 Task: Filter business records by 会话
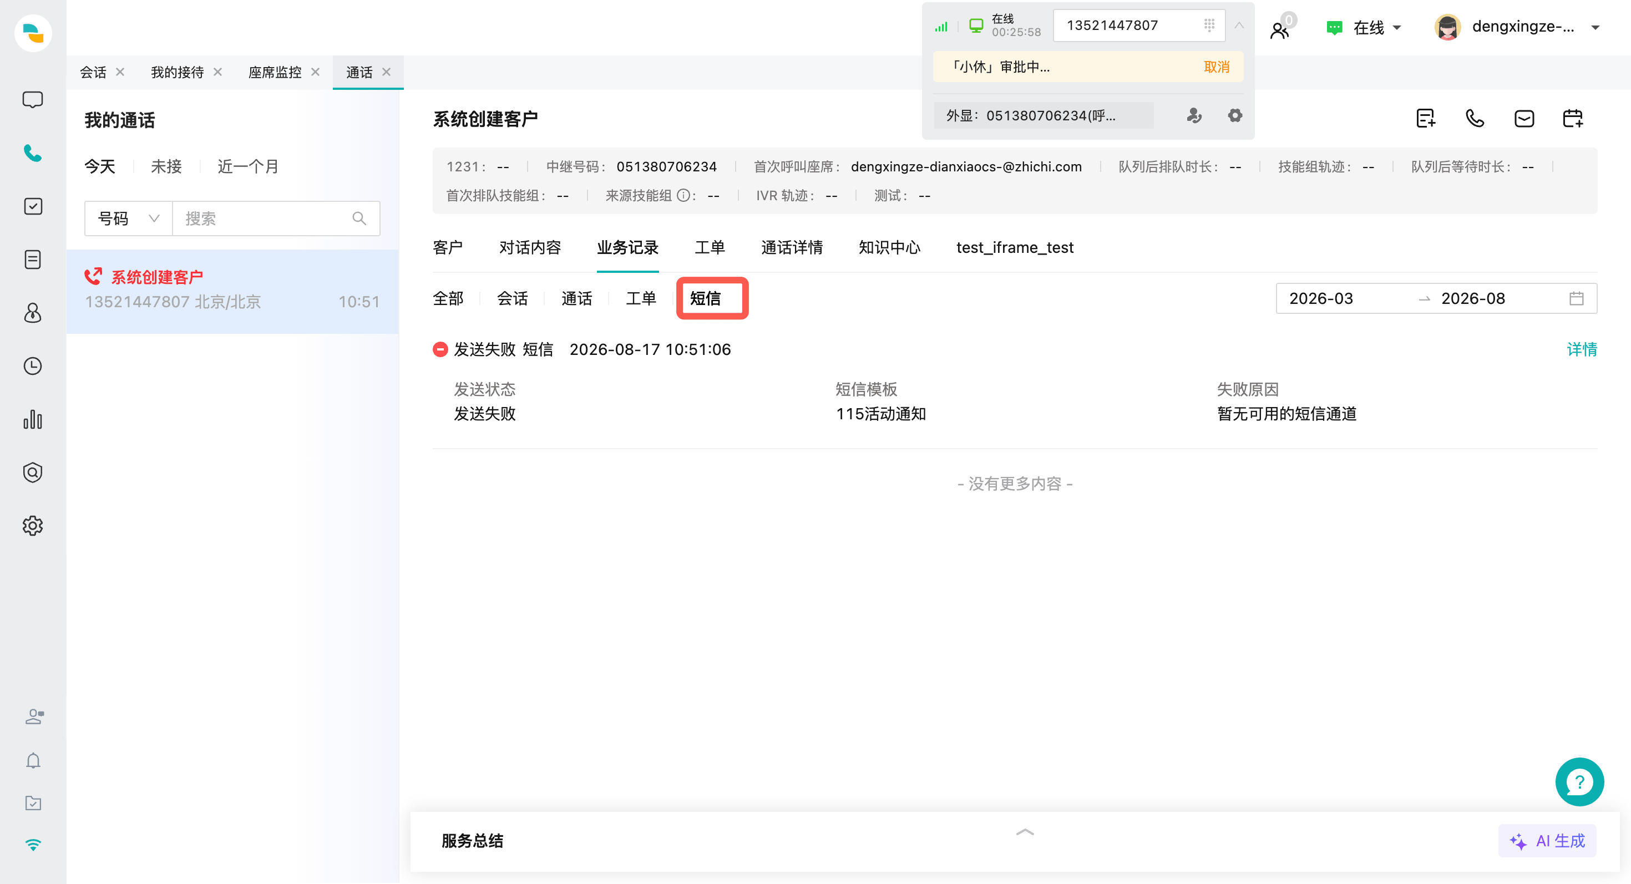pos(512,298)
